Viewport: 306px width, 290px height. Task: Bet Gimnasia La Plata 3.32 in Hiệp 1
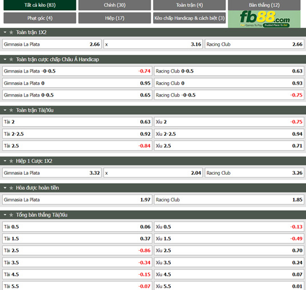click(52, 173)
